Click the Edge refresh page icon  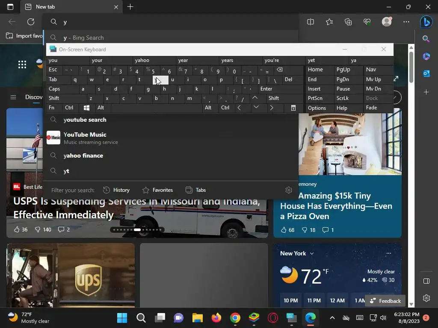(31, 22)
